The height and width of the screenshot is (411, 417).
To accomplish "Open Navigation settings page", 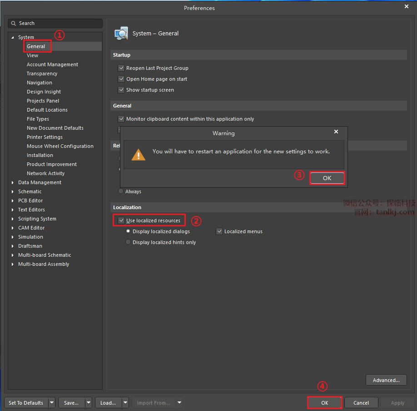I will [x=40, y=83].
